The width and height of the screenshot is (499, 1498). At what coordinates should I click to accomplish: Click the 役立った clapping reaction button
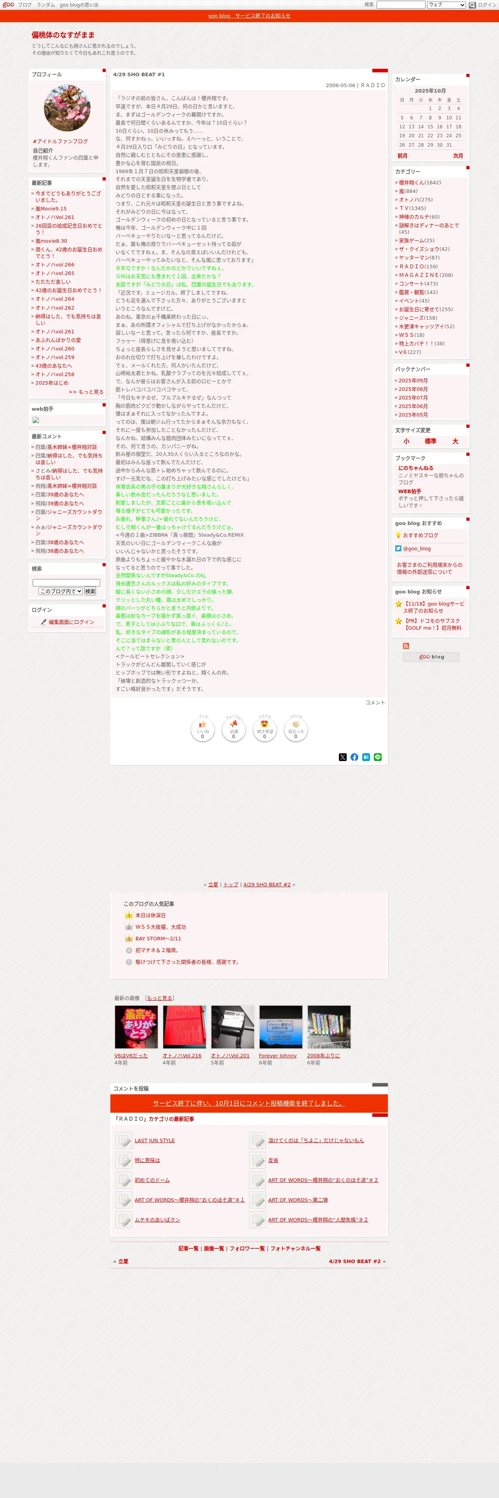[x=296, y=729]
